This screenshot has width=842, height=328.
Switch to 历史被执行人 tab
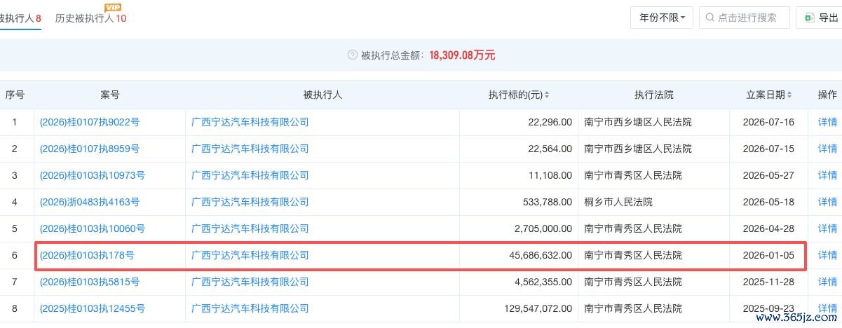(x=90, y=18)
